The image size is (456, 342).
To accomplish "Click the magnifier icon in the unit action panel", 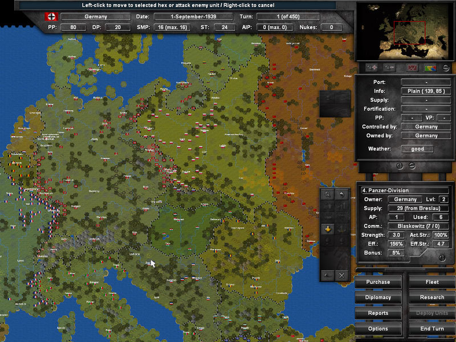I will 328,194.
